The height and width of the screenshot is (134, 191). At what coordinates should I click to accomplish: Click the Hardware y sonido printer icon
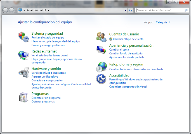[x=24, y=72]
